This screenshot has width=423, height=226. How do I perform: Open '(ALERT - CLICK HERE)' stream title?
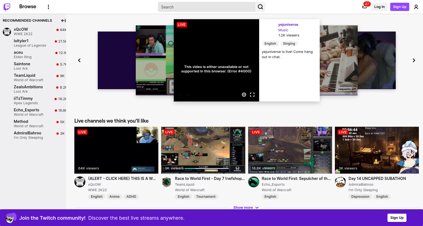click(122, 179)
